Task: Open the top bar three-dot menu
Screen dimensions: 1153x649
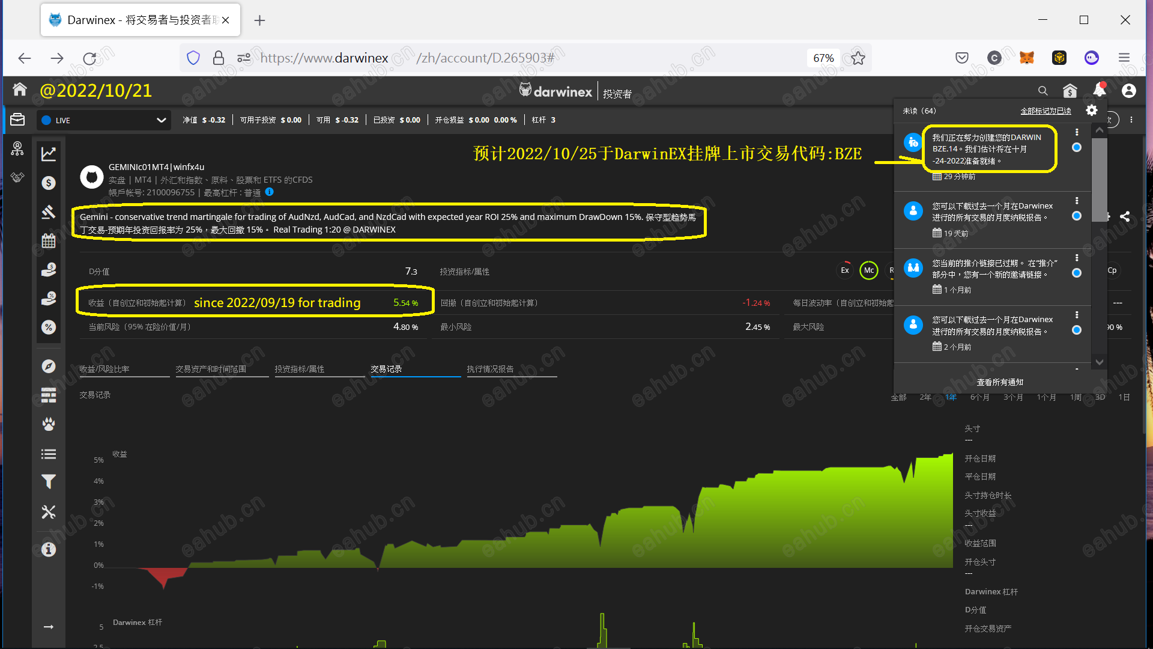Action: [1131, 120]
